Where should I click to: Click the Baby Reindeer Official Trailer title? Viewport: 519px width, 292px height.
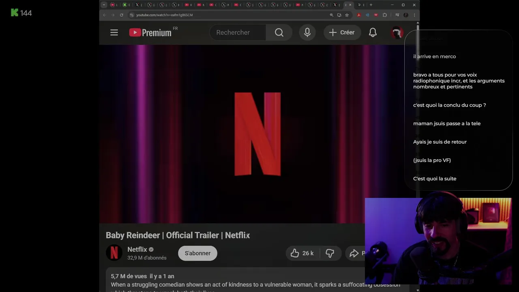pyautogui.click(x=178, y=235)
